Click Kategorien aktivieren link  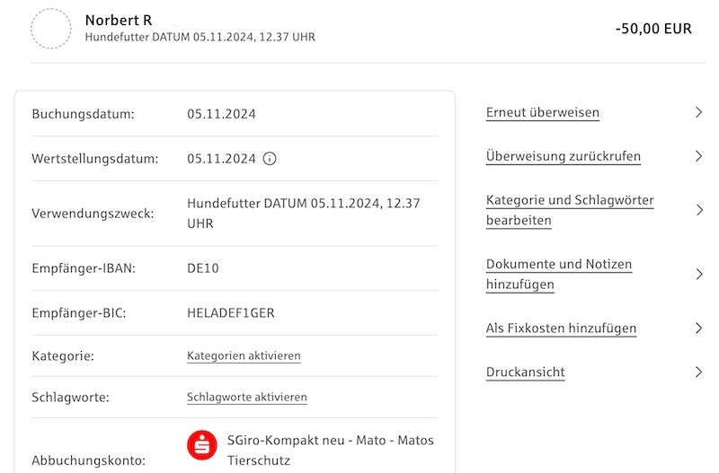coord(244,355)
